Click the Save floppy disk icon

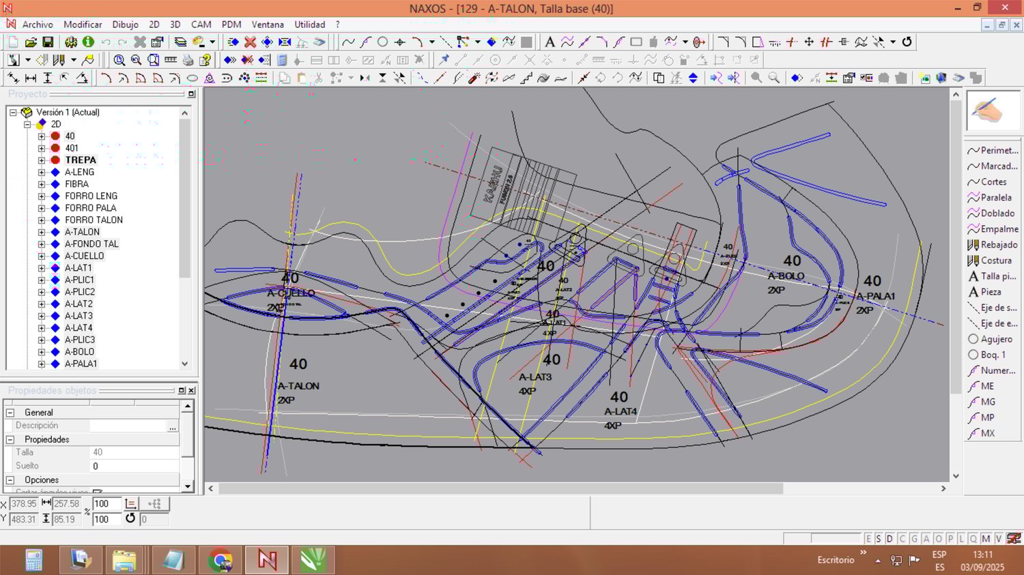click(48, 42)
